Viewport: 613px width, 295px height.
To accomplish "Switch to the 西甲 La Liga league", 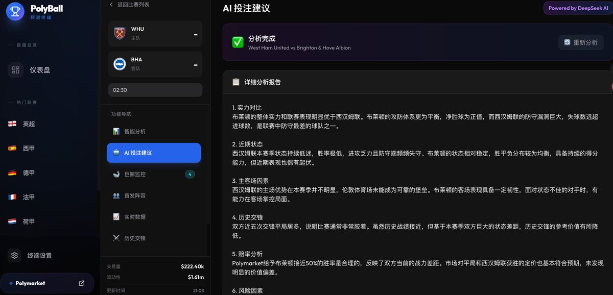I will tap(28, 148).
